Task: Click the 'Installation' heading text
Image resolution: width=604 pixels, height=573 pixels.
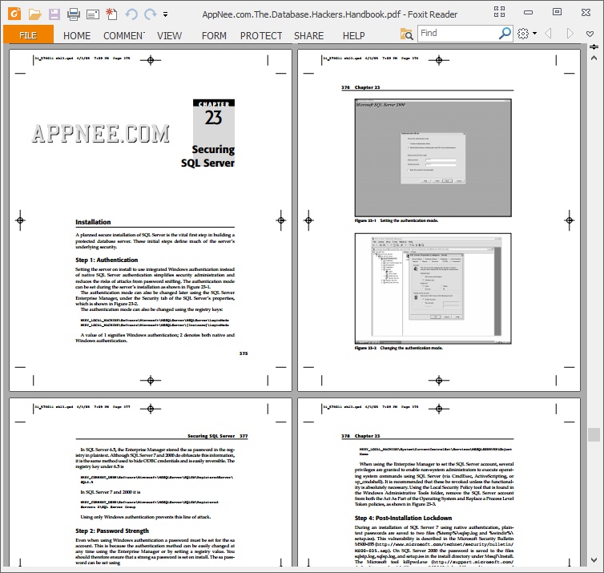Action: click(x=93, y=222)
